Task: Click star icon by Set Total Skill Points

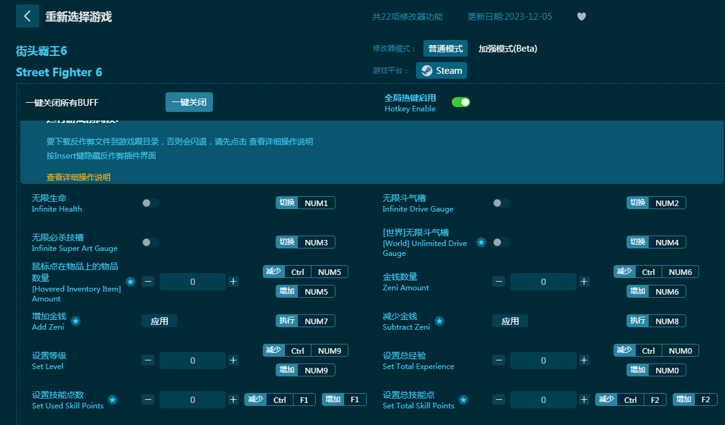Action: click(463, 400)
